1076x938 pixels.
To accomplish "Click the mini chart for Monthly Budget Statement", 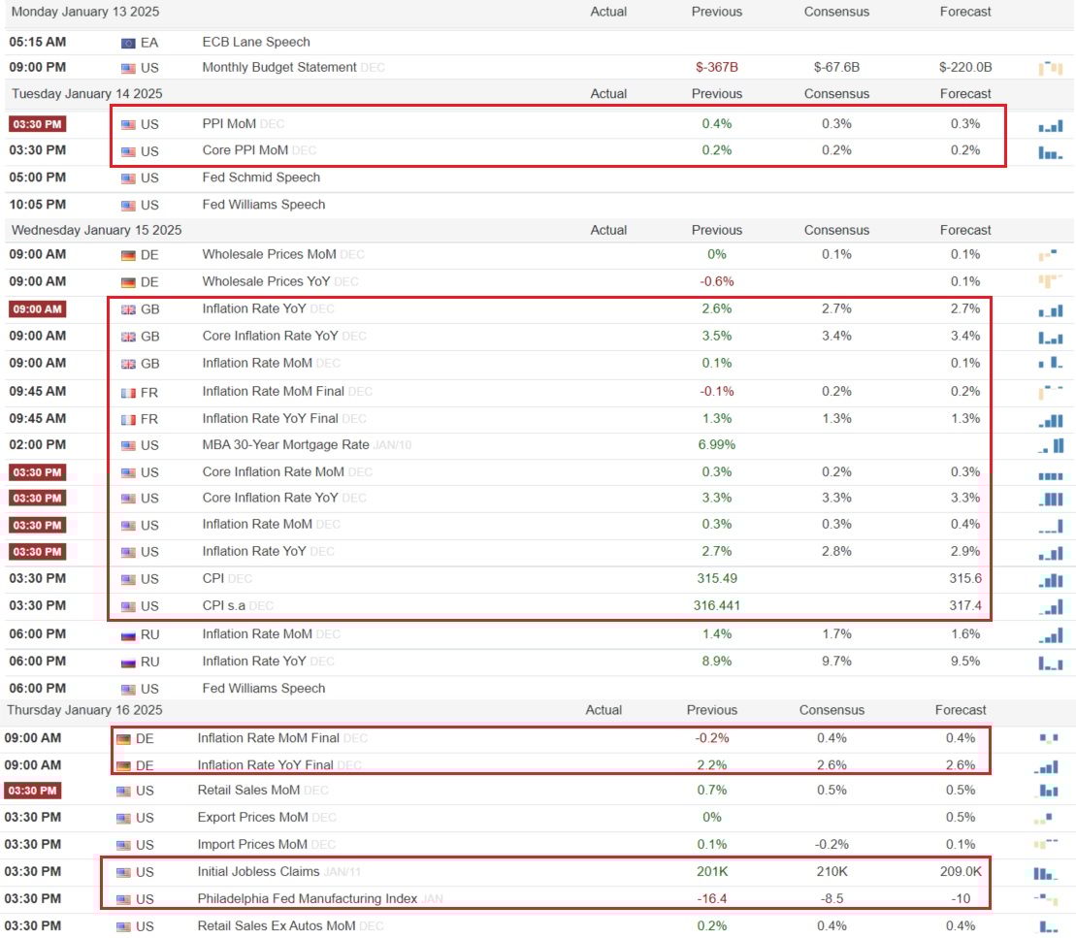I will [1050, 68].
